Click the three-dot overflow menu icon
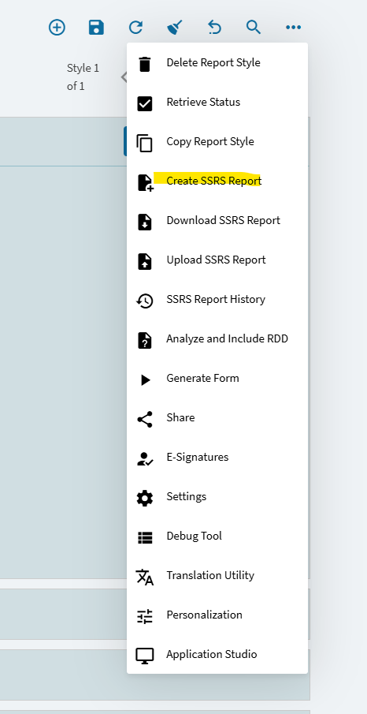The height and width of the screenshot is (714, 367). pos(293,28)
